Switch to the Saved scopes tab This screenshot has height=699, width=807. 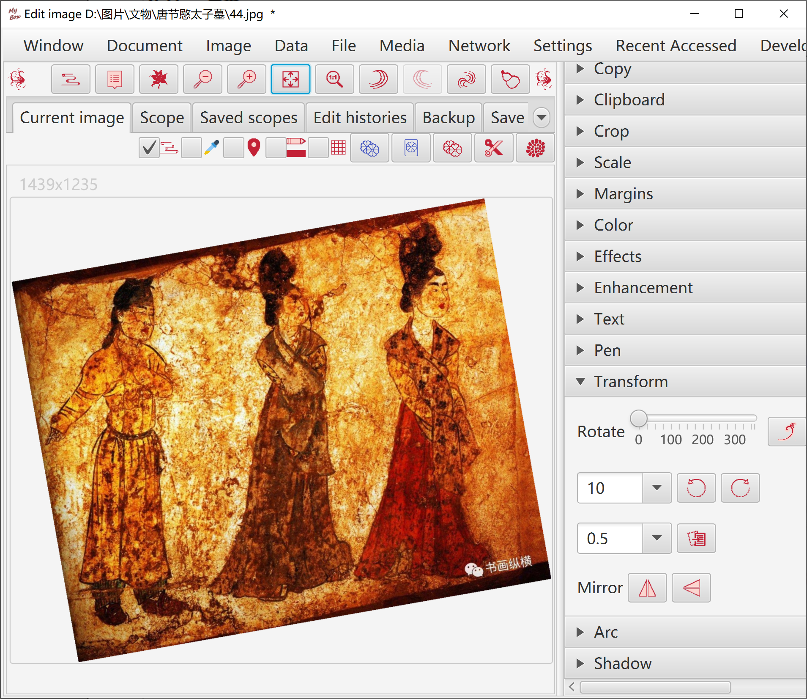point(249,118)
